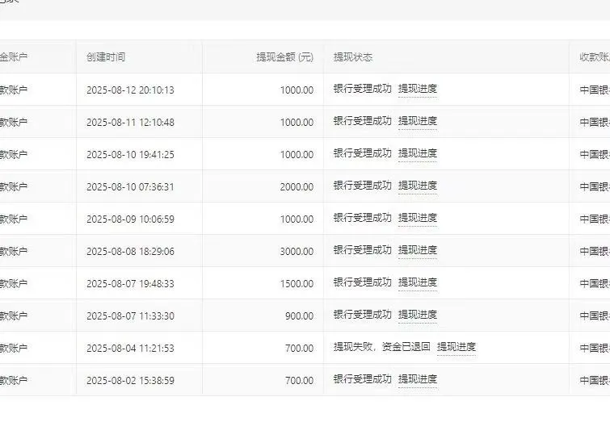Click the 700.00 amount on 2025-08-04 row
The height and width of the screenshot is (447, 610).
click(299, 348)
